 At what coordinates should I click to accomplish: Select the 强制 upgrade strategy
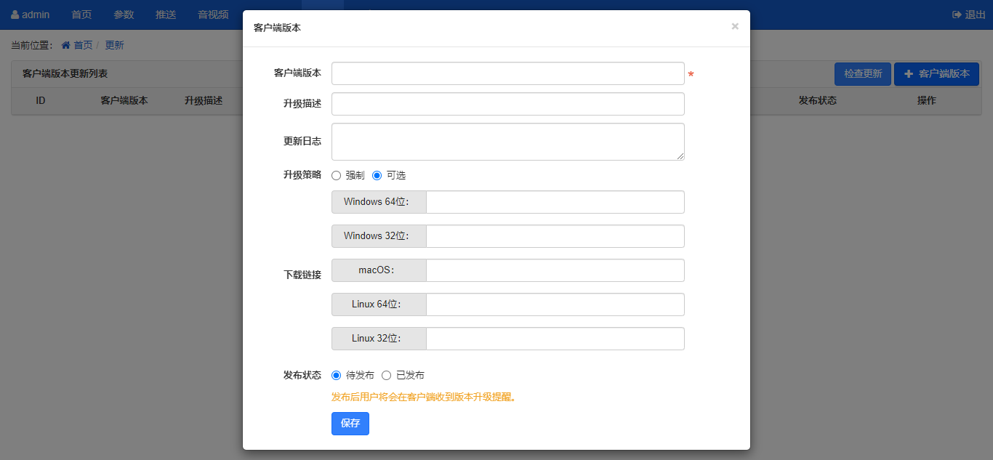point(336,175)
